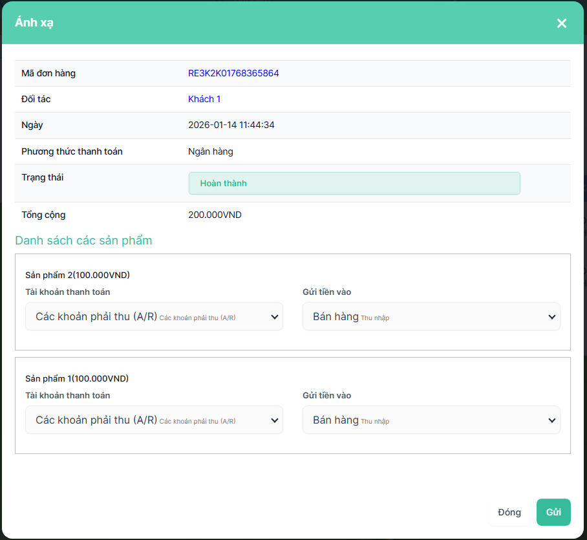The image size is (587, 540).
Task: Select the date value 2026-01-14 11:44:34
Action: click(x=231, y=125)
